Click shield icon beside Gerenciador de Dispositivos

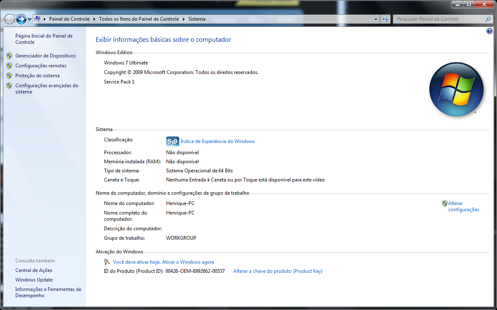coord(9,56)
